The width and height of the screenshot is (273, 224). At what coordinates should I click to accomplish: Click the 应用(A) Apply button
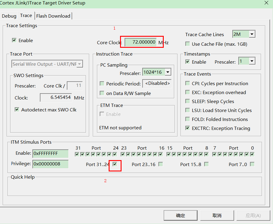coord(253,215)
